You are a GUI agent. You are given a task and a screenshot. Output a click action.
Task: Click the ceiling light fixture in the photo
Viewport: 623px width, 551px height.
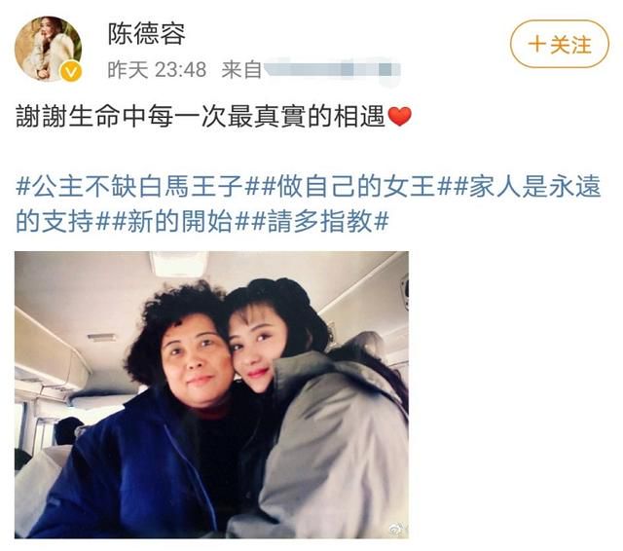point(178,264)
